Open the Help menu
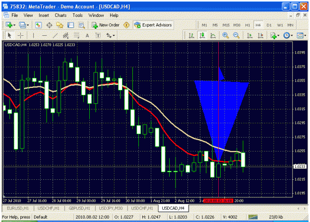The height and width of the screenshot is (222, 310). pyautogui.click(x=114, y=15)
